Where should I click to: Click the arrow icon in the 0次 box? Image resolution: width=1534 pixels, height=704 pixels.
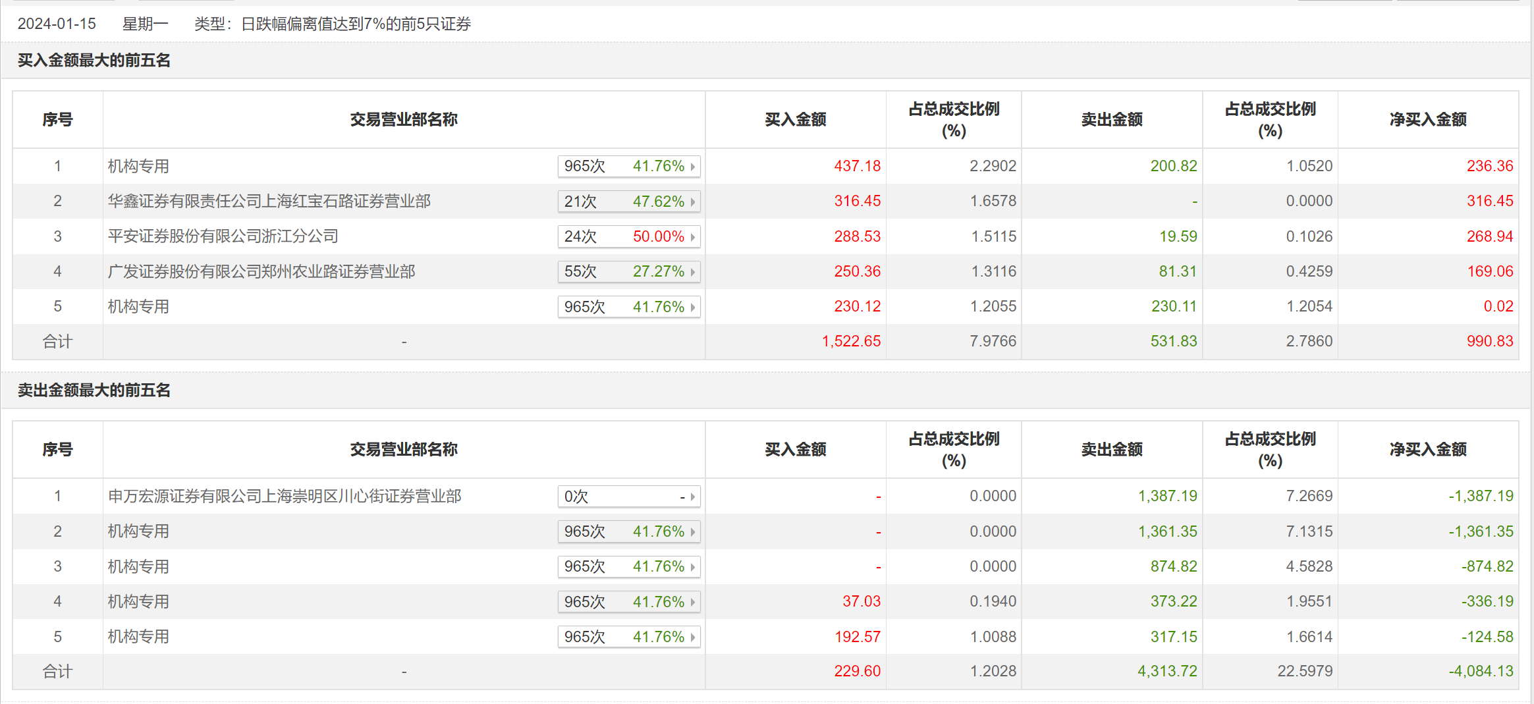click(693, 497)
